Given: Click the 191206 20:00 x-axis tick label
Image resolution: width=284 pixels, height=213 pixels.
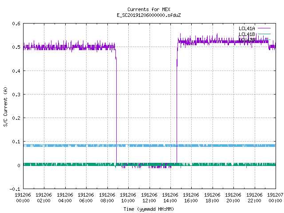Looking at the screenshot, I should (233, 198).
